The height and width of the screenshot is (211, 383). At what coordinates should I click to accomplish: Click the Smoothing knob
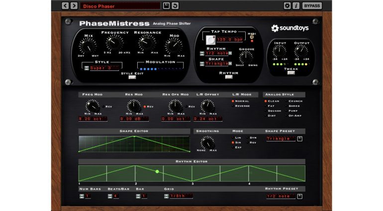point(207,142)
